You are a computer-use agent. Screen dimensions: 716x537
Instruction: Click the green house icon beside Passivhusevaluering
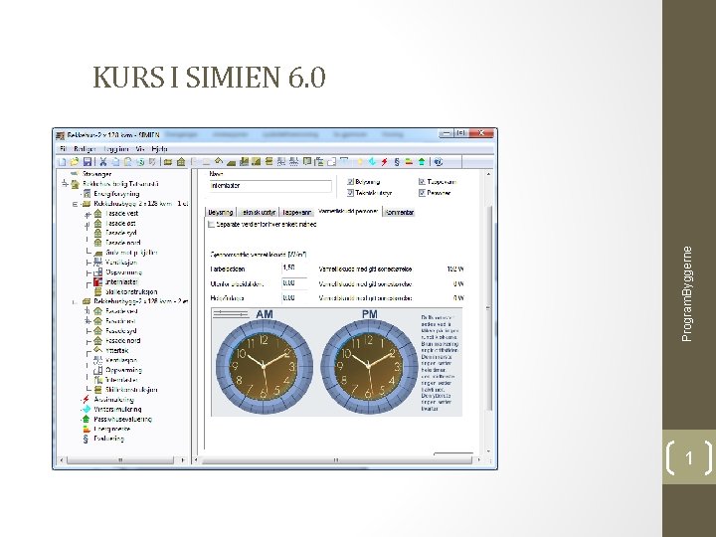tap(86, 420)
